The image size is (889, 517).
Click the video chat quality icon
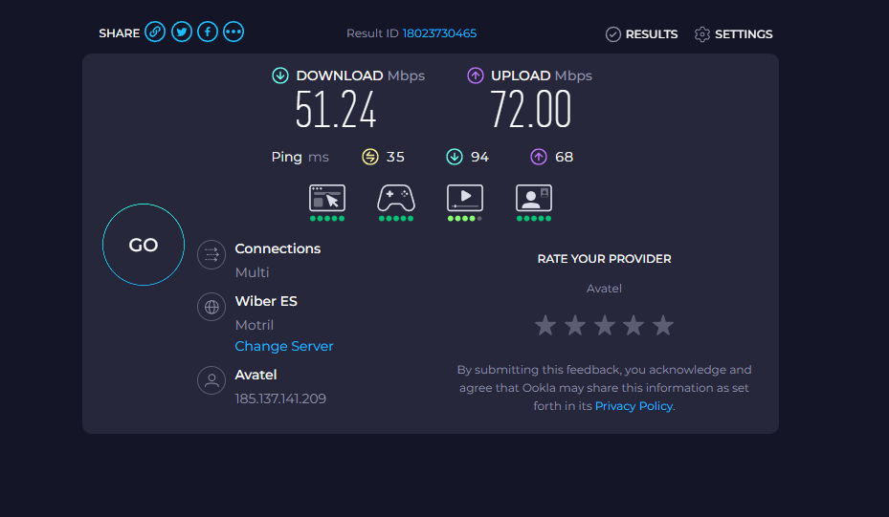point(534,199)
